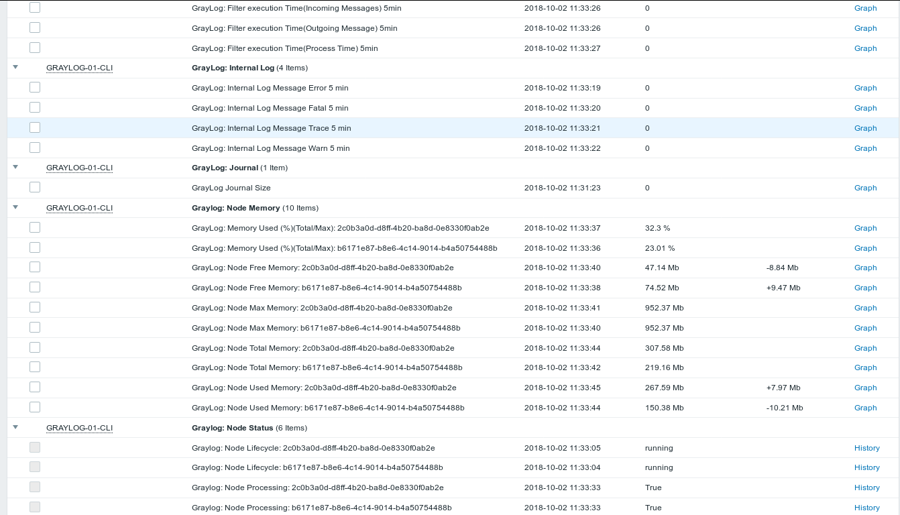
Task: Open History for Node Processing b6171e87
Action: [866, 508]
